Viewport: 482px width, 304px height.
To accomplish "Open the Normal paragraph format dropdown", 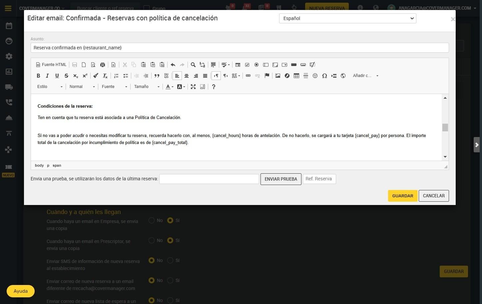I will click(82, 87).
